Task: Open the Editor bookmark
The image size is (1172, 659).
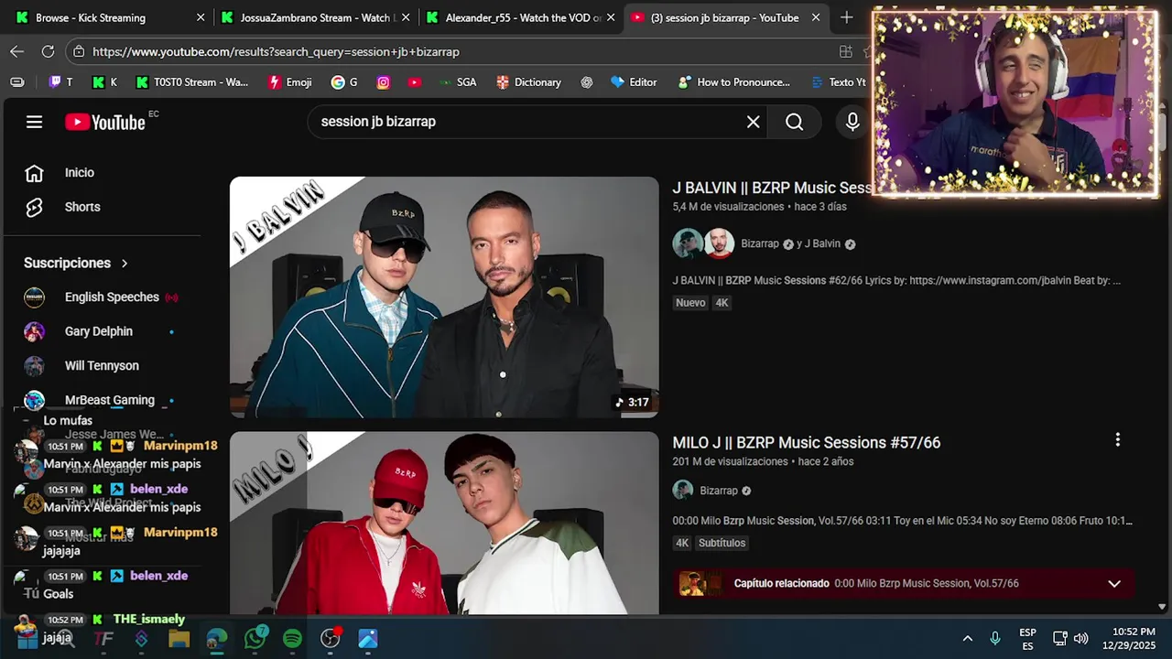Action: 634,82
